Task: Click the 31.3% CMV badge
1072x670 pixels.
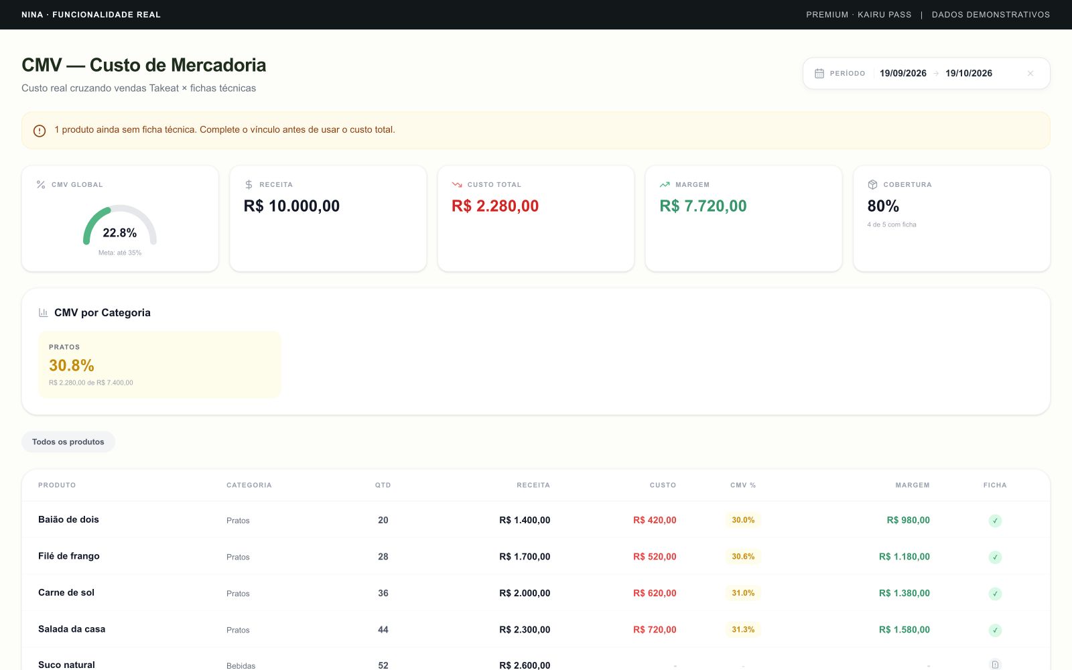Action: [x=743, y=630]
